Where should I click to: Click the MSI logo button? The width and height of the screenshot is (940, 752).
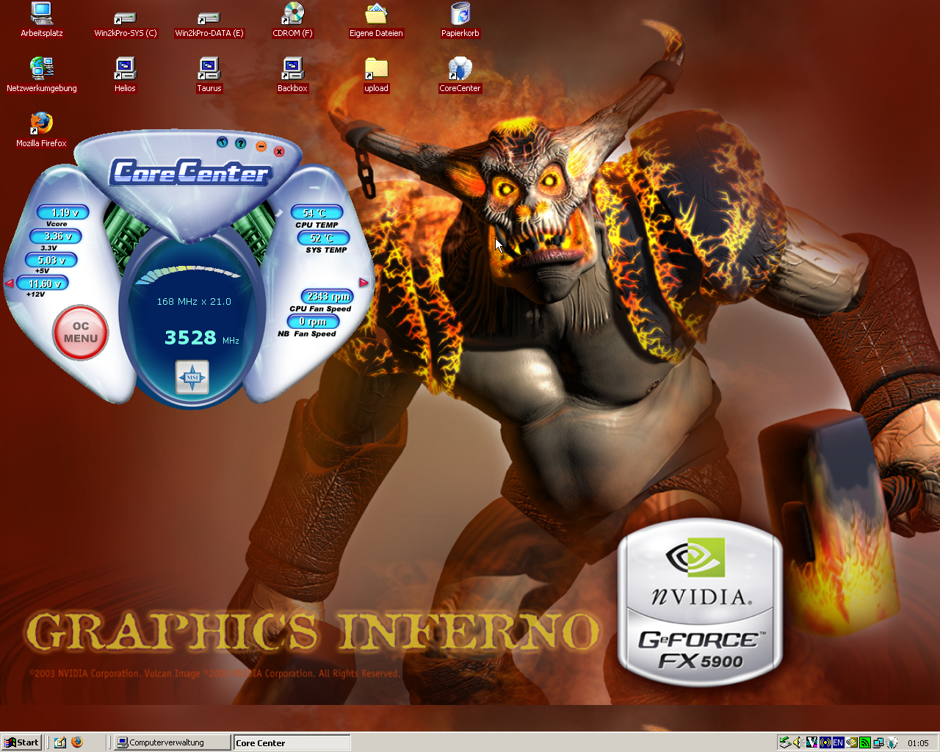192,377
